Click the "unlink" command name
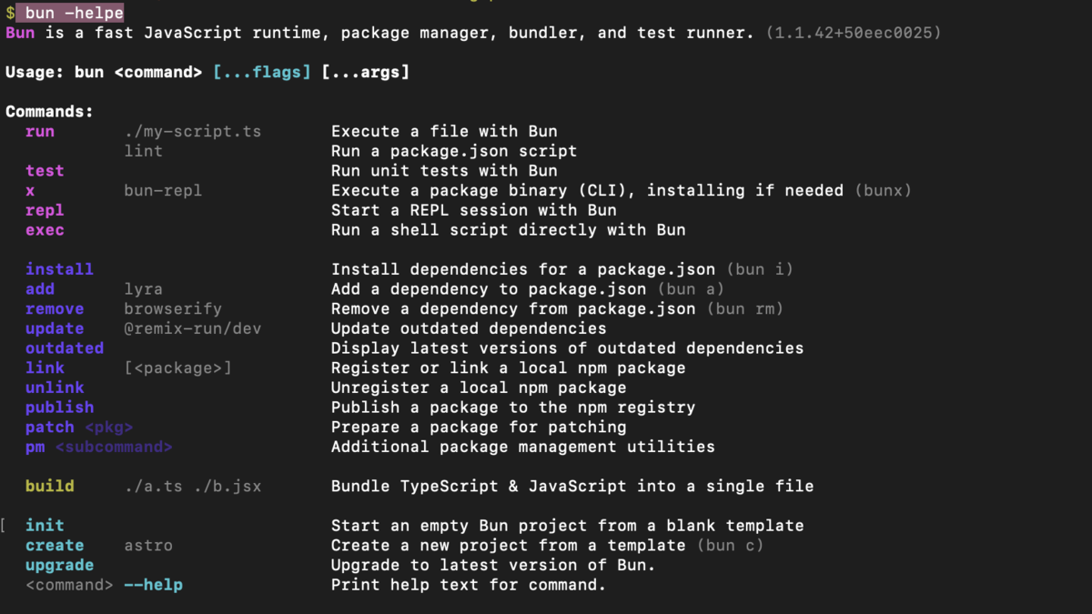 [x=55, y=388]
